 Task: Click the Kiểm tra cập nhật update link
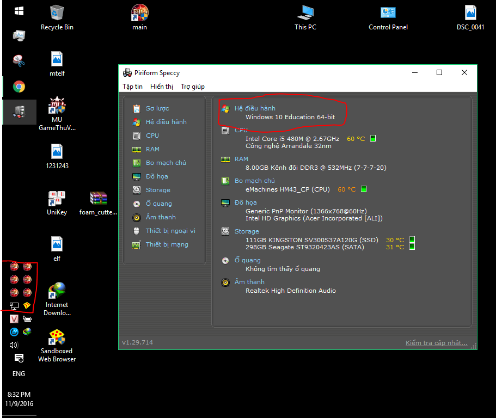pos(436,343)
